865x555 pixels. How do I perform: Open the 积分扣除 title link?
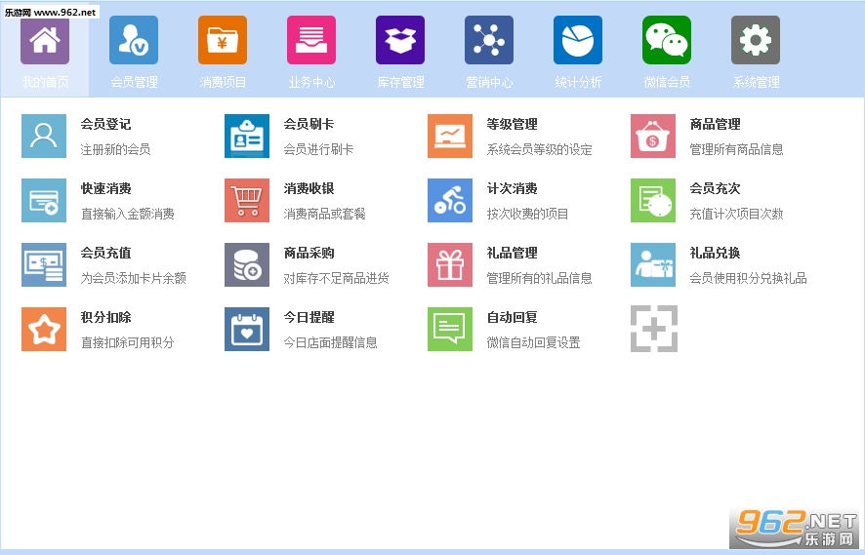click(x=105, y=317)
